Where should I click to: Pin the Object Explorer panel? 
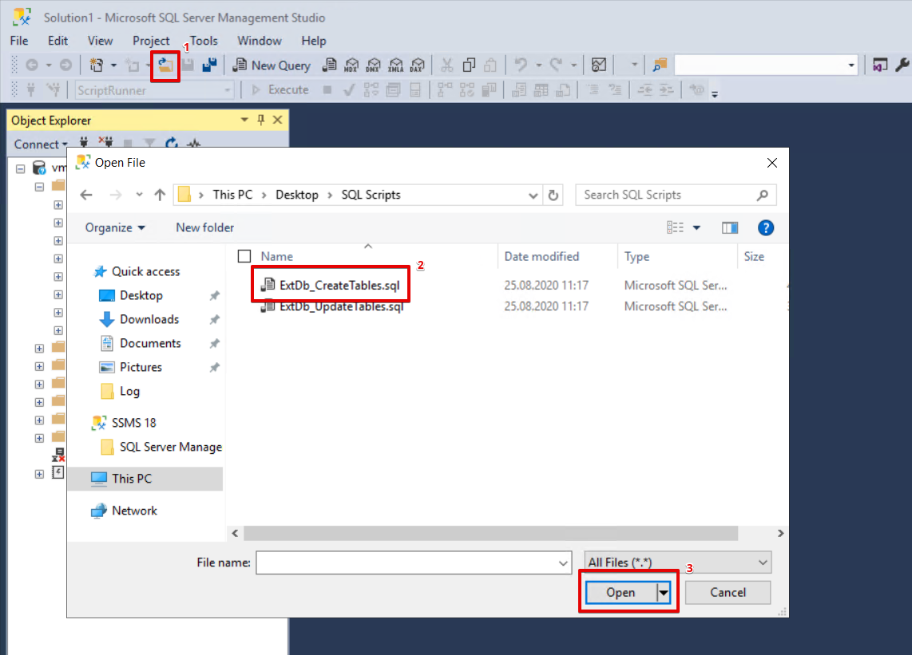(x=261, y=120)
